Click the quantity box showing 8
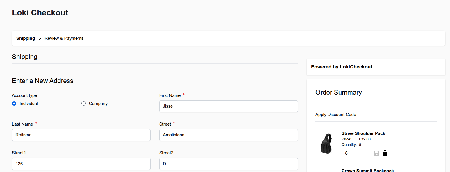Screen dimensions: 450x172 tap(356, 153)
